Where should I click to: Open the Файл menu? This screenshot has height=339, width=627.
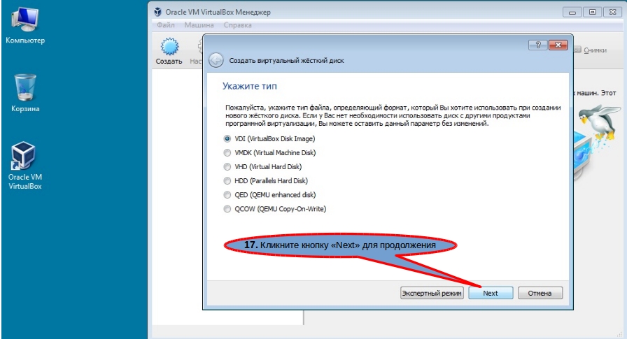coord(166,24)
